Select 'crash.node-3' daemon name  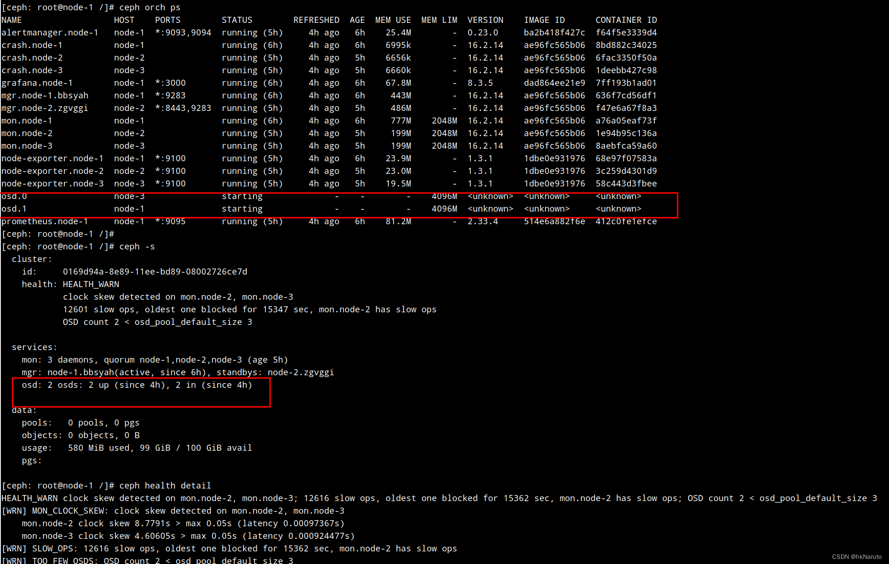[x=32, y=70]
